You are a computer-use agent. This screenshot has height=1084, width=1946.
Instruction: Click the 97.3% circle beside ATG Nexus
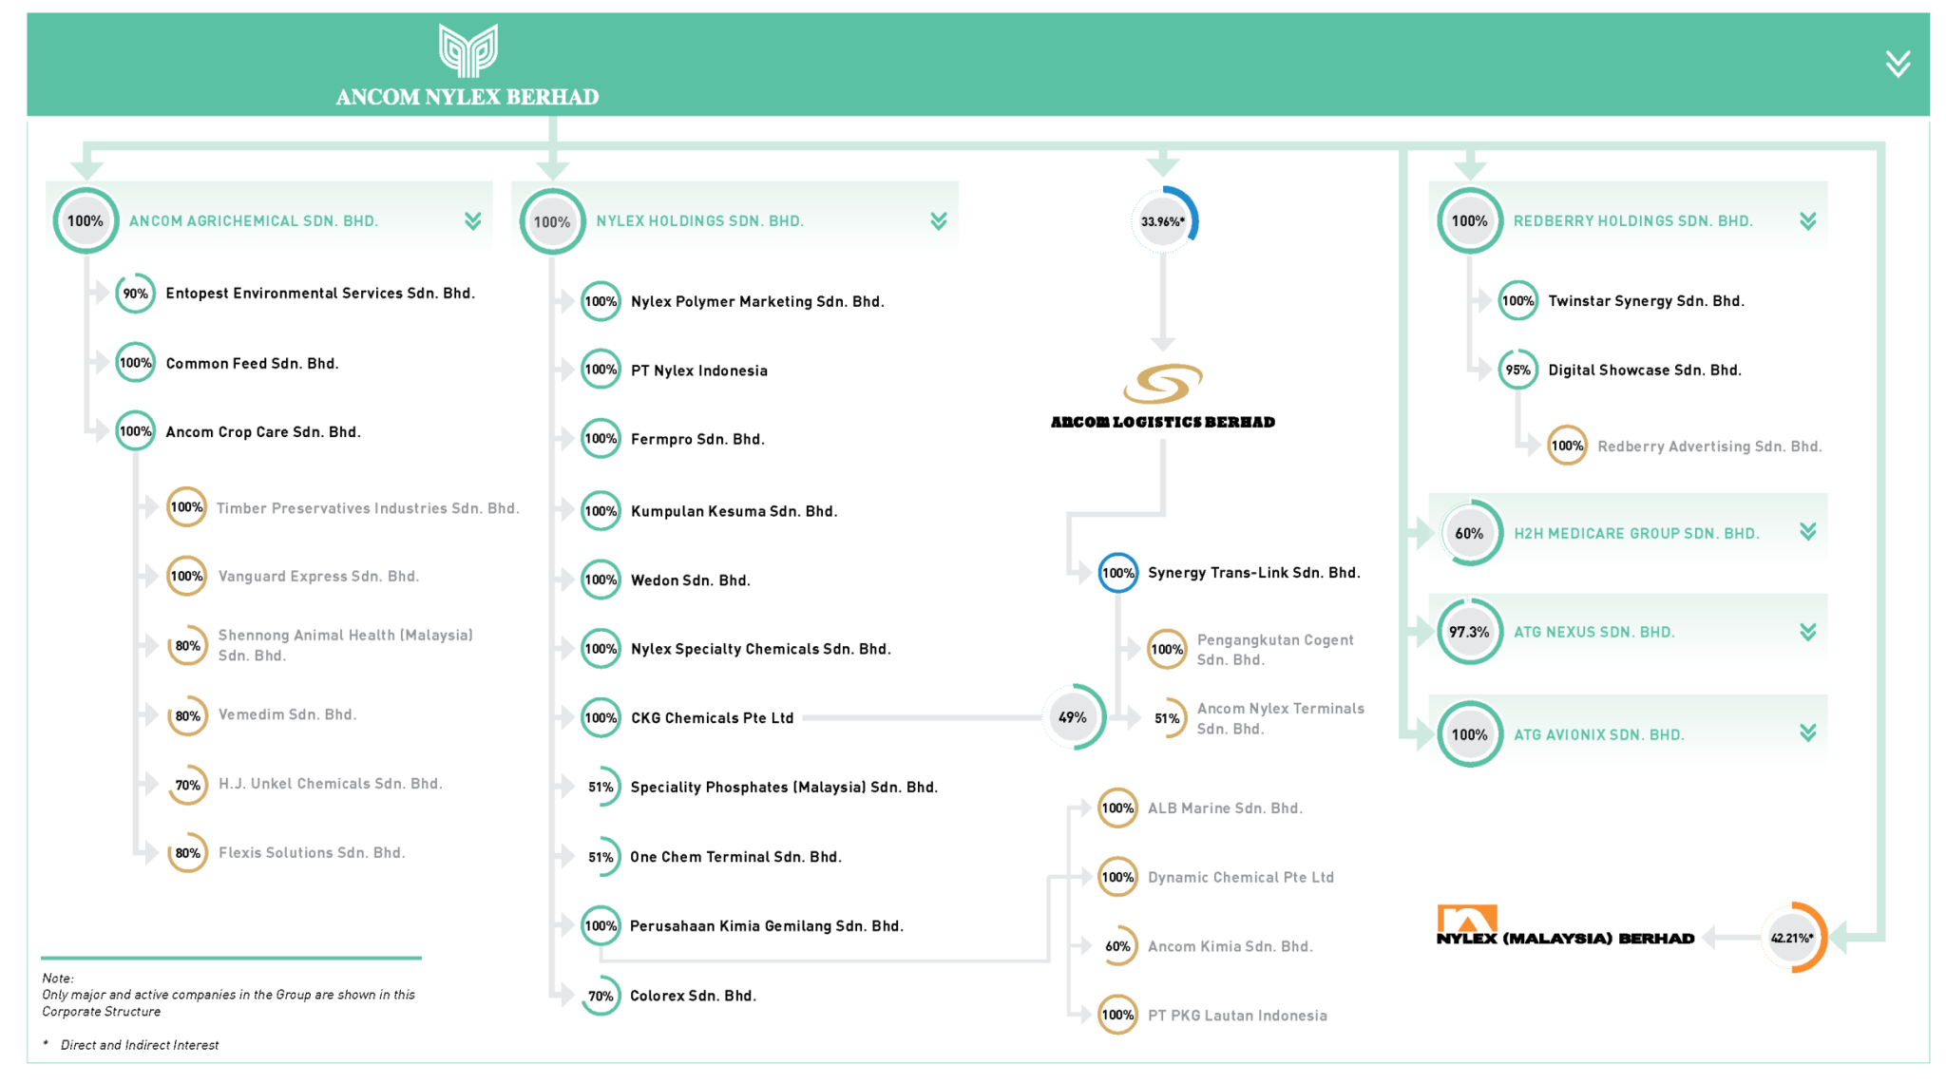pyautogui.click(x=1469, y=632)
